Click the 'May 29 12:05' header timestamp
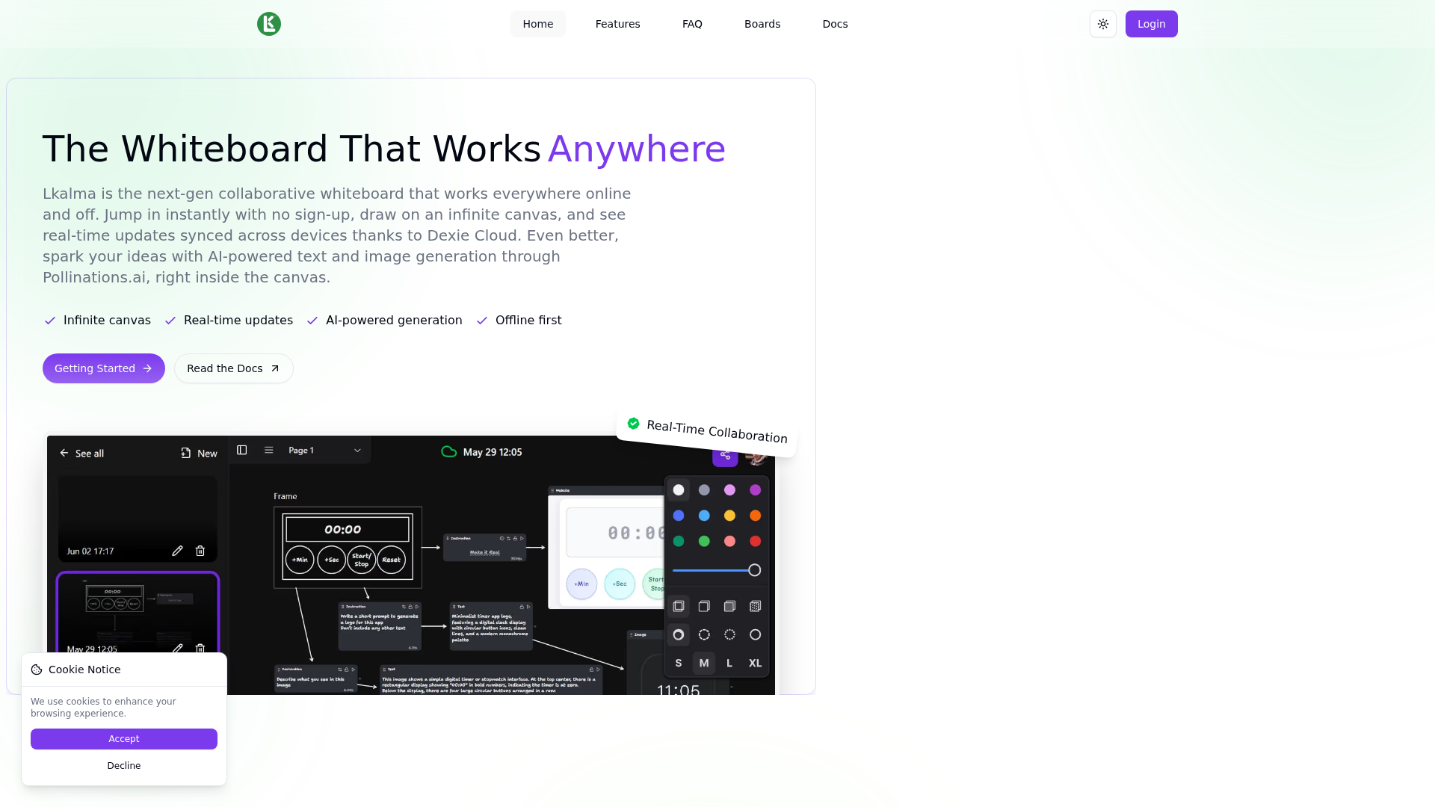Screen dimensions: 1435x807 coord(493,452)
